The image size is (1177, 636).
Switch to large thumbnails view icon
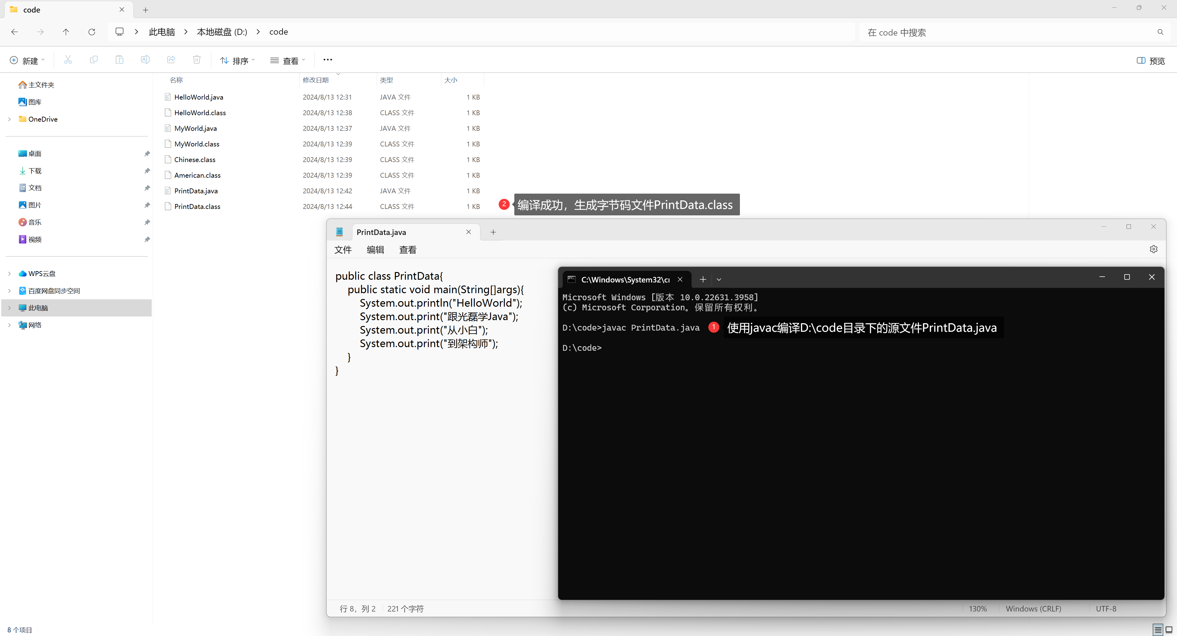(x=1169, y=630)
